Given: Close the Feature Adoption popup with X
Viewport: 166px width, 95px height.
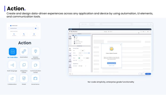Looking at the screenshot, I should pos(121,45).
